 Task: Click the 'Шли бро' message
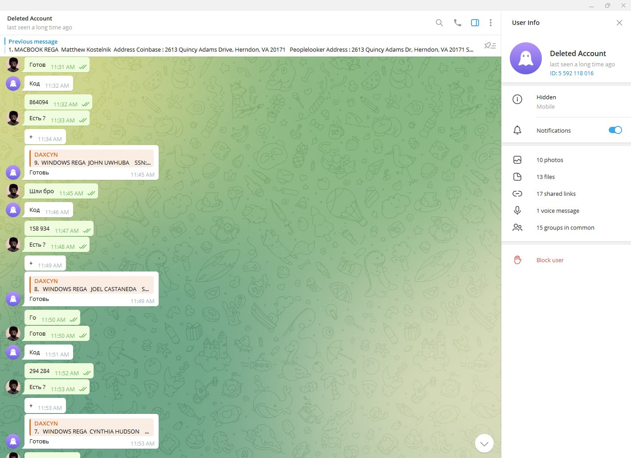tap(61, 191)
